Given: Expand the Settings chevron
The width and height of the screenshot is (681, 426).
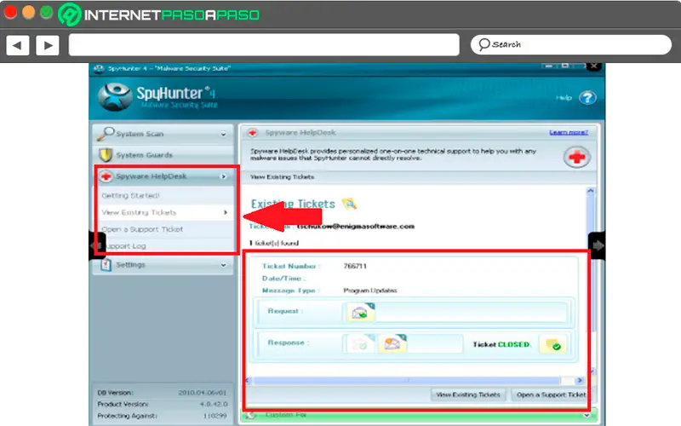Looking at the screenshot, I should click(223, 265).
